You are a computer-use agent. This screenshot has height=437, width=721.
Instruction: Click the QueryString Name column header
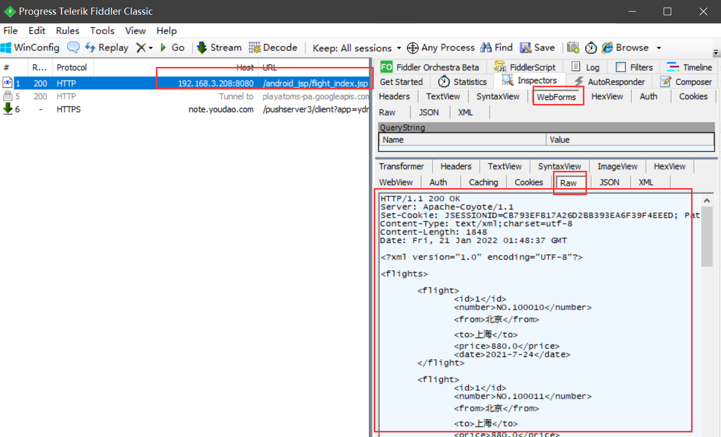coord(462,140)
